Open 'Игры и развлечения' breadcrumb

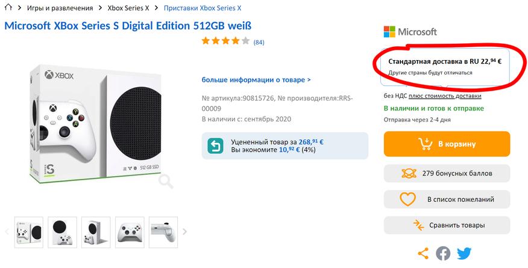[60, 8]
